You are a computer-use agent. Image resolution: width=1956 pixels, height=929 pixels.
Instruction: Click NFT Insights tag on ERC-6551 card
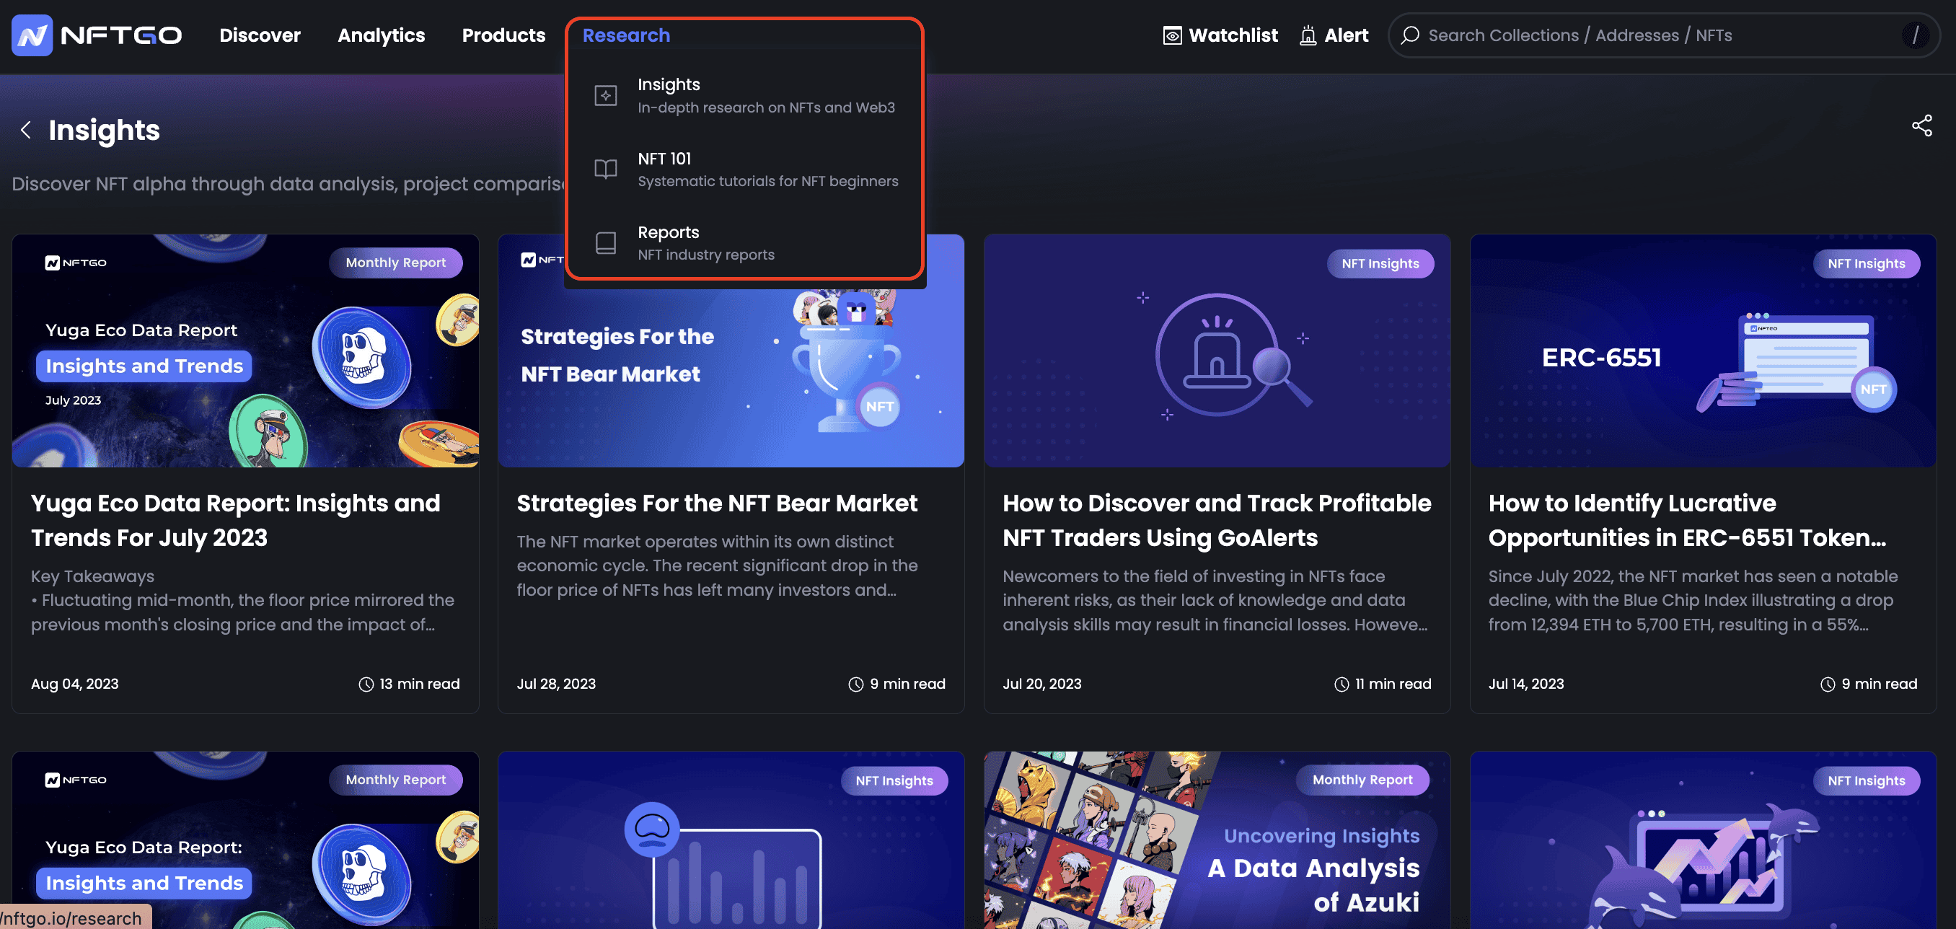click(1866, 263)
